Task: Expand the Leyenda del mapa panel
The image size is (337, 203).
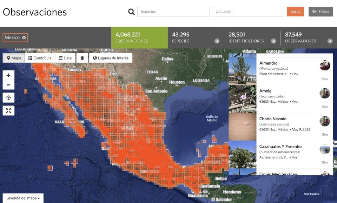Action: 23,198
